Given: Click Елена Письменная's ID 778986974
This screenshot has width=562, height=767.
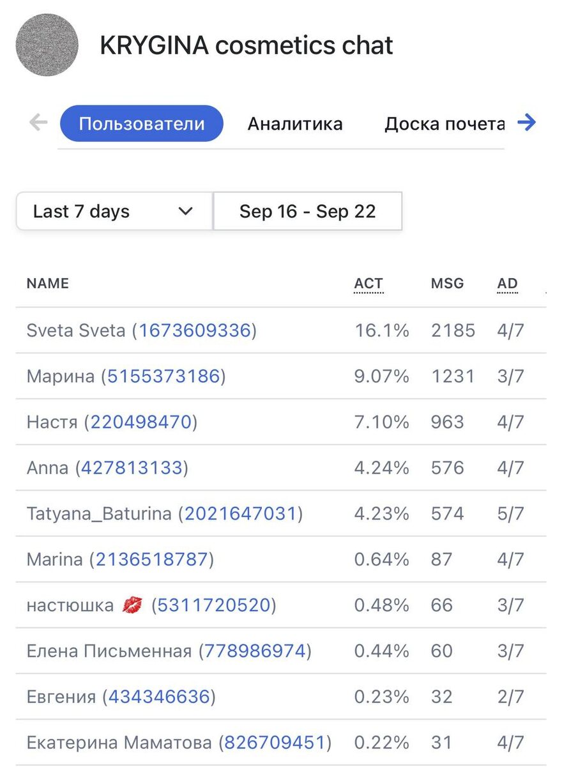Looking at the screenshot, I should pos(255,651).
